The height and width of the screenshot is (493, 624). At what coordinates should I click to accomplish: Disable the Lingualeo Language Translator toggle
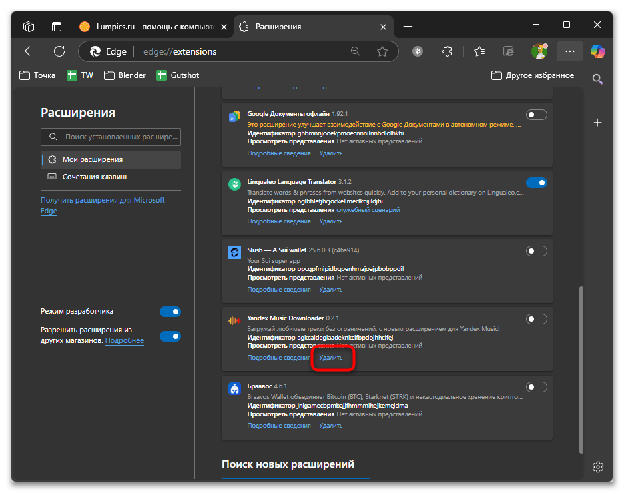tap(536, 183)
